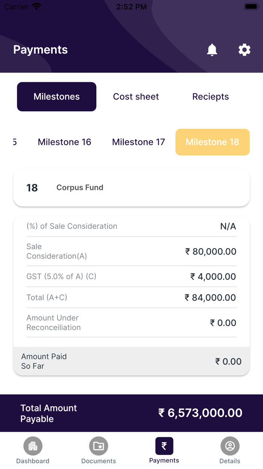This screenshot has height=469, width=263.
Task: Tap the Amount Paid So Far row
Action: click(131, 361)
